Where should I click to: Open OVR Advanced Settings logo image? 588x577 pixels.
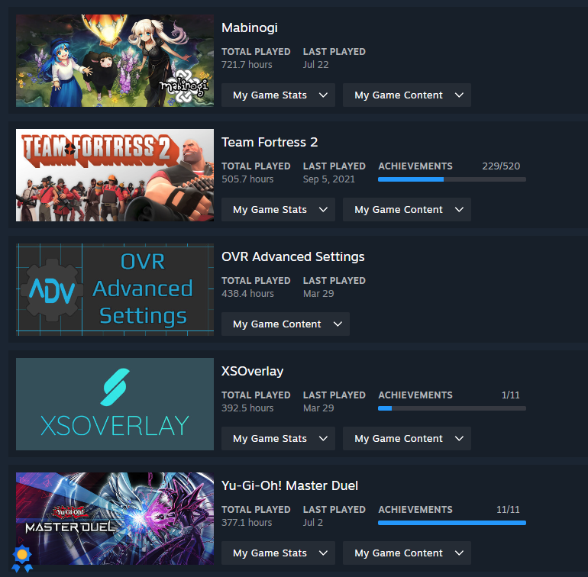click(115, 289)
